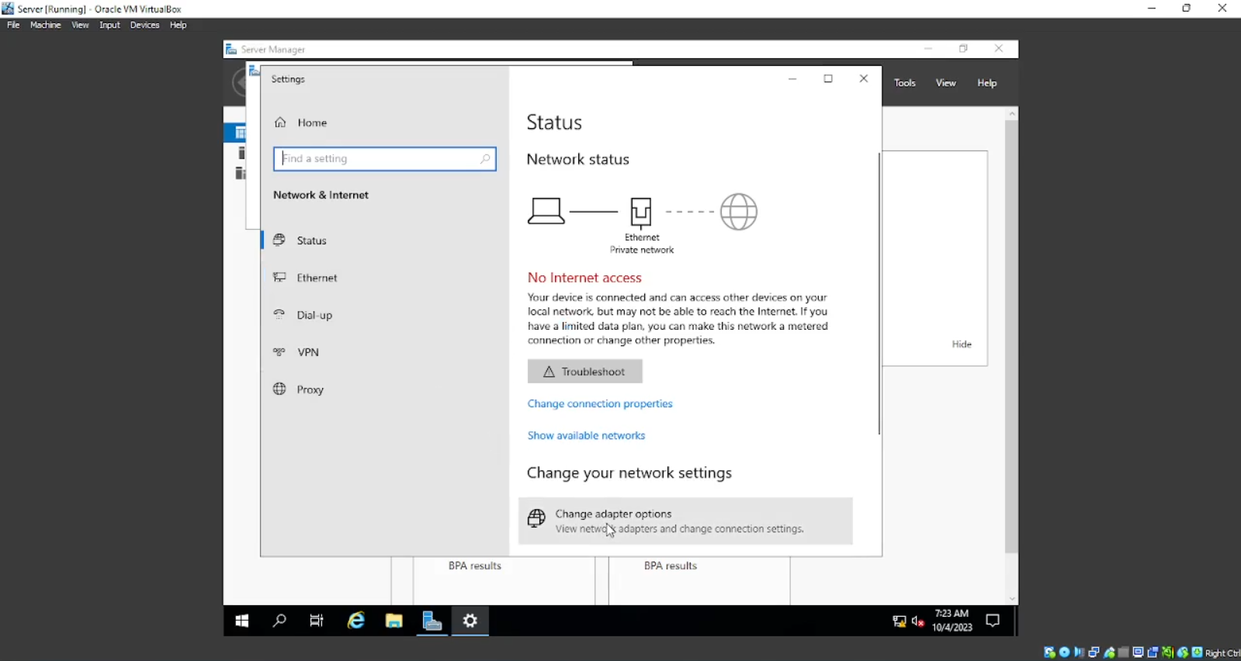Viewport: 1241px width, 661px height.
Task: Click the Troubleshoot button
Action: (x=585, y=372)
